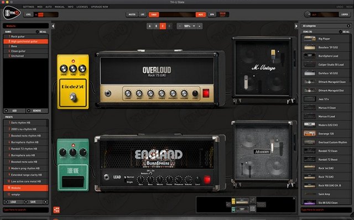Open the Settings menu
This screenshot has height=220, width=354.
click(x=28, y=7)
